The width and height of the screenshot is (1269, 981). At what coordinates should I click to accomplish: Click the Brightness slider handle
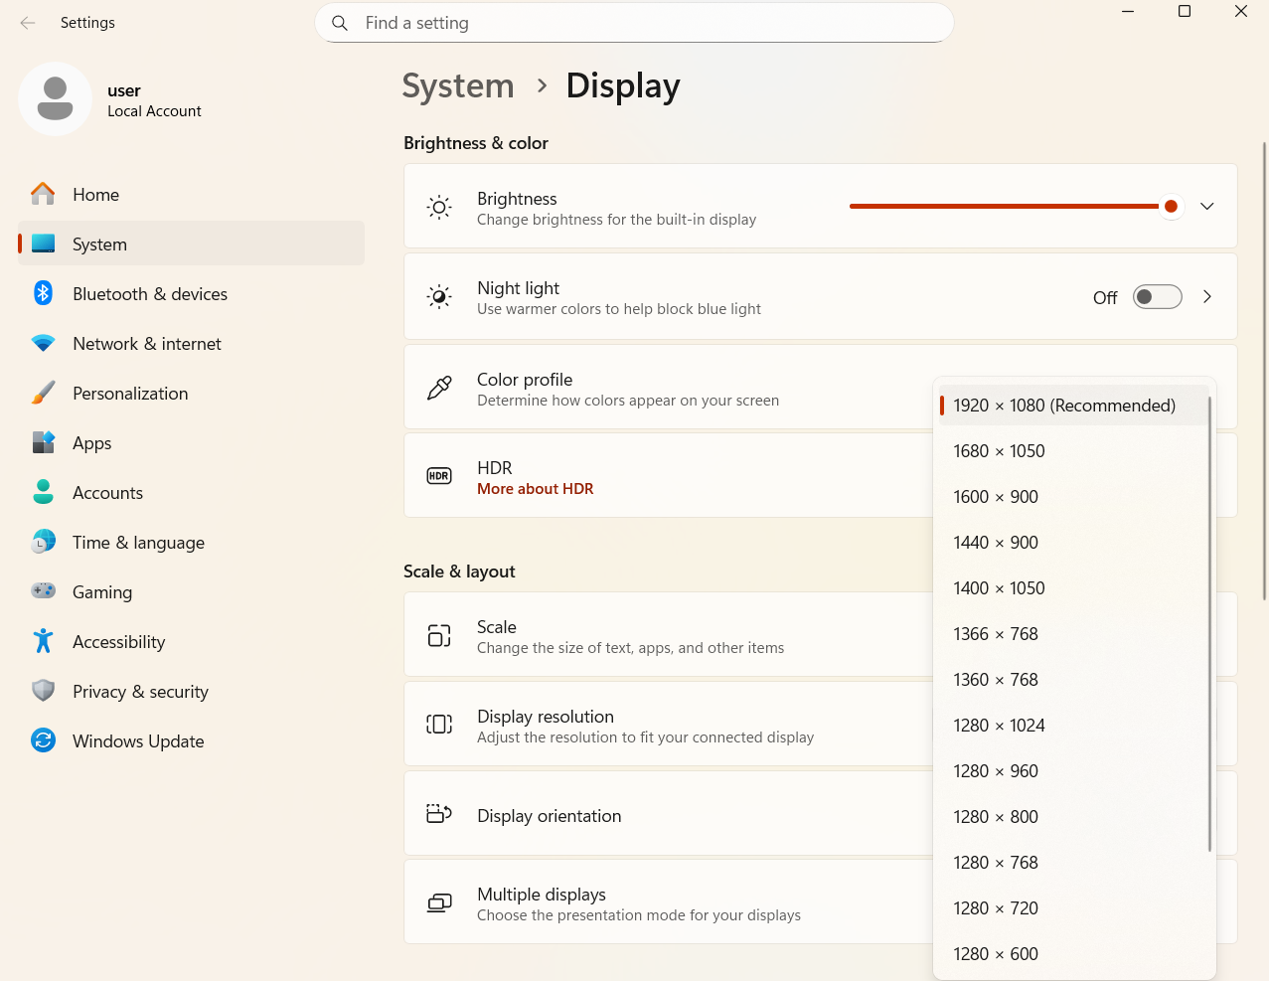1171,207
